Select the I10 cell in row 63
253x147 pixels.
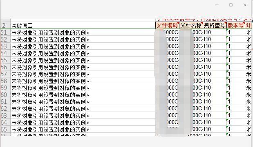(x=215, y=116)
